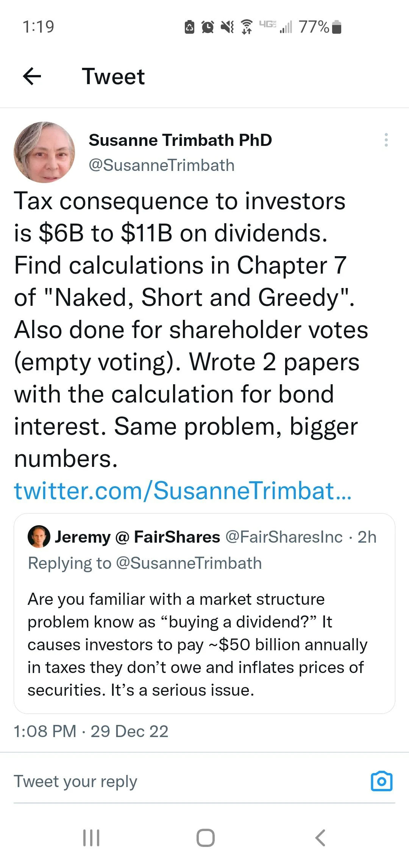
Task: Tap the 1:08 PM · 29 Dec 22 timestamp
Action: click(x=91, y=731)
